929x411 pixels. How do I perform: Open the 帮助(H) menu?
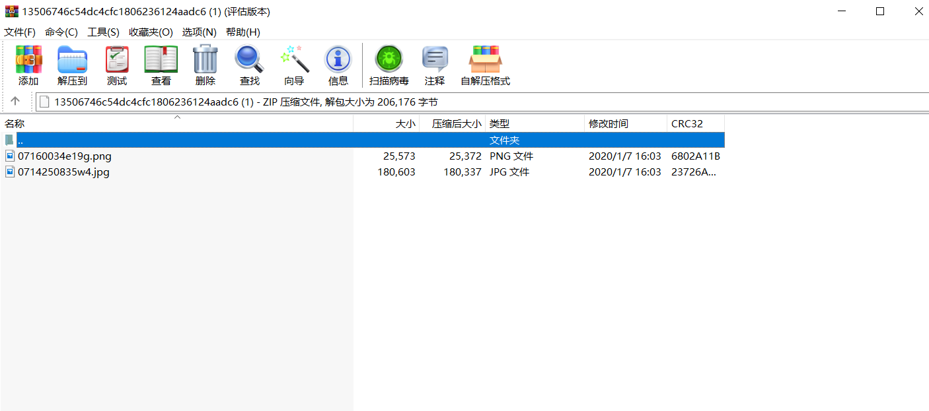pos(243,32)
